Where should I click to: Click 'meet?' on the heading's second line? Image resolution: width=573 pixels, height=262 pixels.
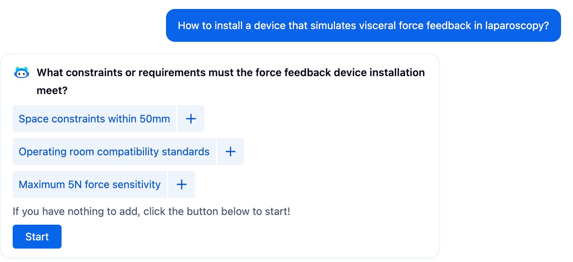52,90
